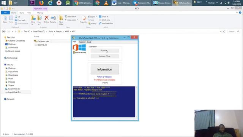Image resolution: width=243 pixels, height=137 pixels.
Task: Click the Activate Office button
Action: coord(105,56)
